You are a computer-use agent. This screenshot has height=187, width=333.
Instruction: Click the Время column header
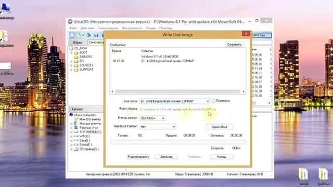(117, 51)
